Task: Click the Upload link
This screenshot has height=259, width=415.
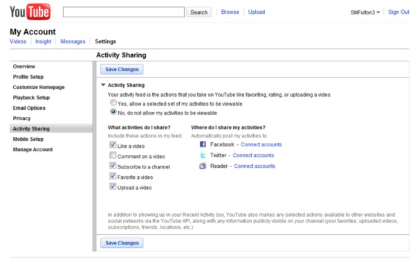Action: (257, 12)
